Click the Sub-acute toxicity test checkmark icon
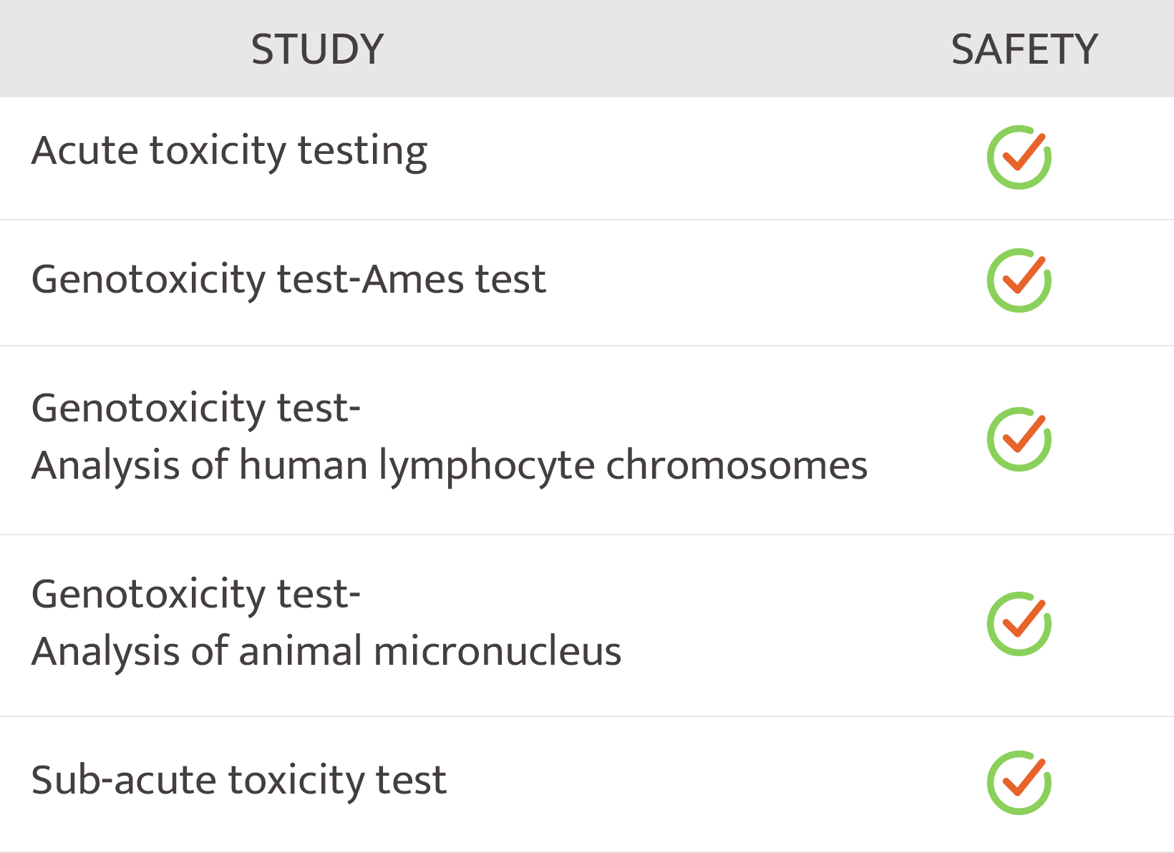Screen dimensions: 1174x853 [1019, 783]
